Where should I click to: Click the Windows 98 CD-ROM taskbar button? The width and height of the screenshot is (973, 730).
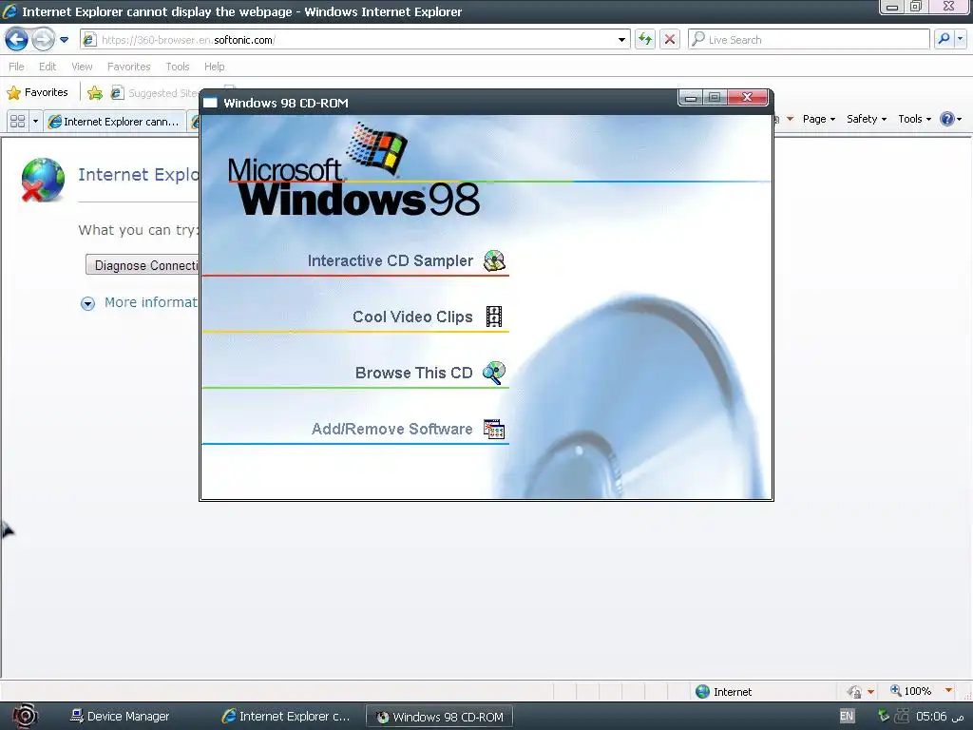440,717
